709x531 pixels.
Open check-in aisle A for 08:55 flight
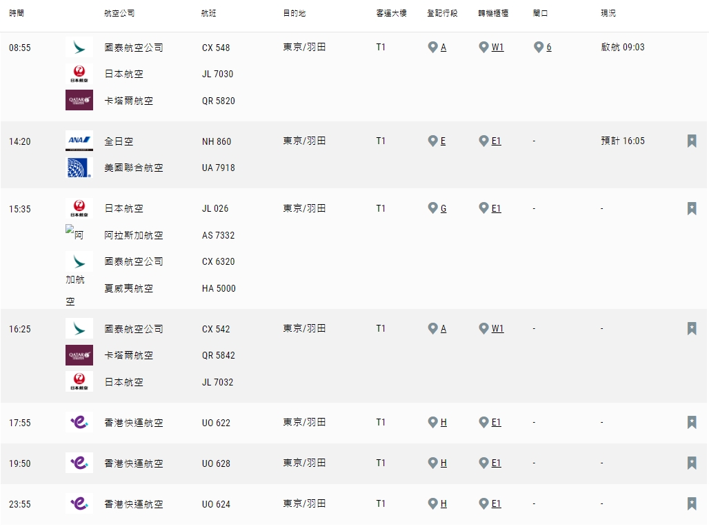click(443, 48)
